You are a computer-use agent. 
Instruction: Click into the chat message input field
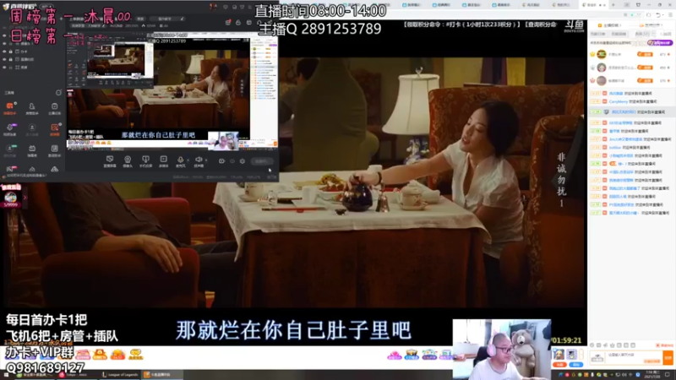pos(635,357)
